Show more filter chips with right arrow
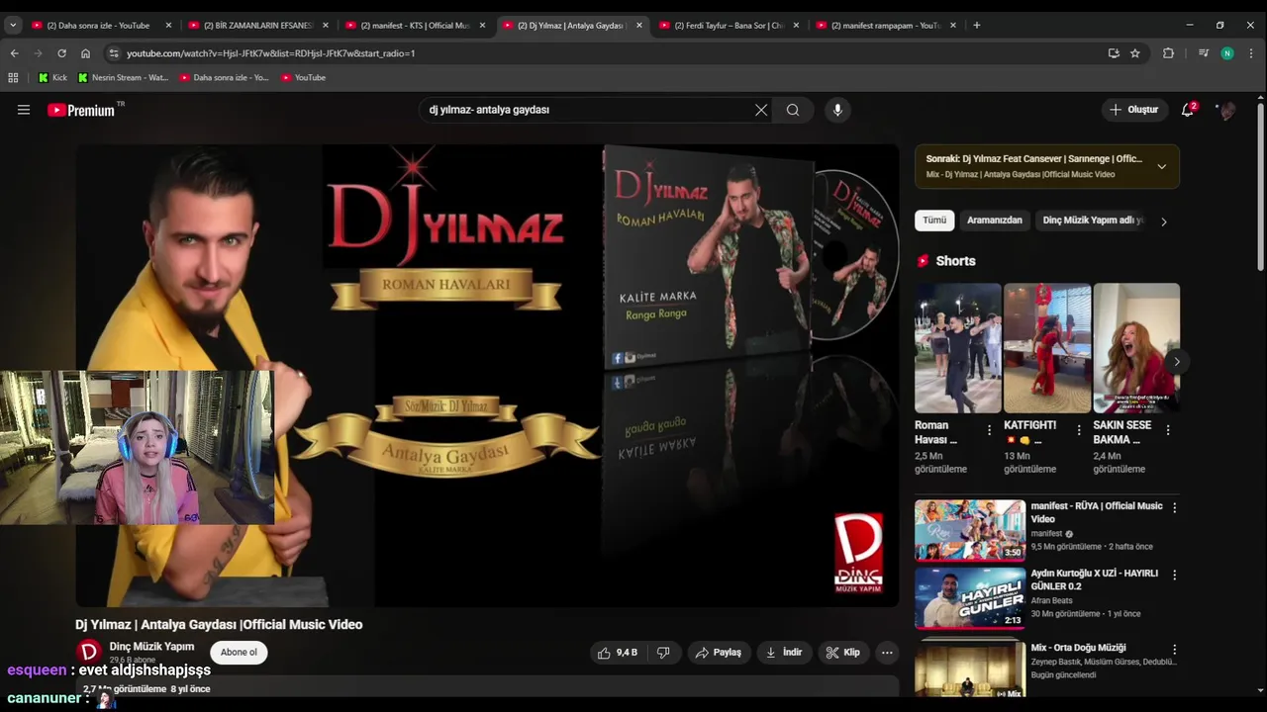 point(1164,222)
